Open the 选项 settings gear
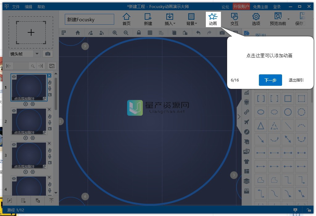 point(256,19)
